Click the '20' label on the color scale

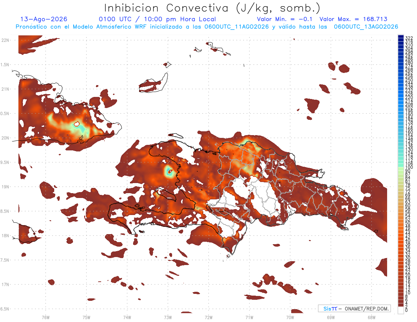pyautogui.click(x=408, y=275)
